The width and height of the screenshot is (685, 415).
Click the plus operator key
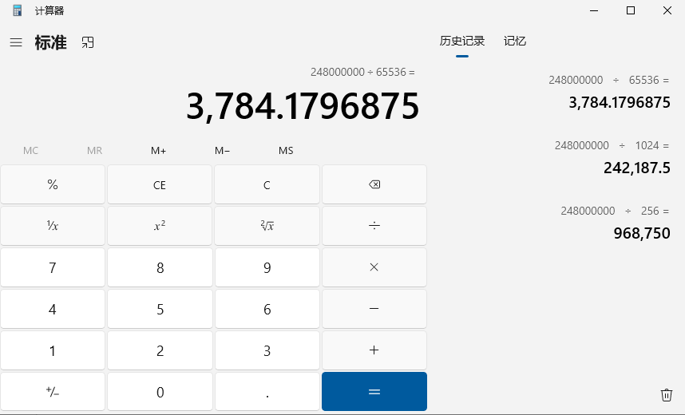pyautogui.click(x=374, y=350)
